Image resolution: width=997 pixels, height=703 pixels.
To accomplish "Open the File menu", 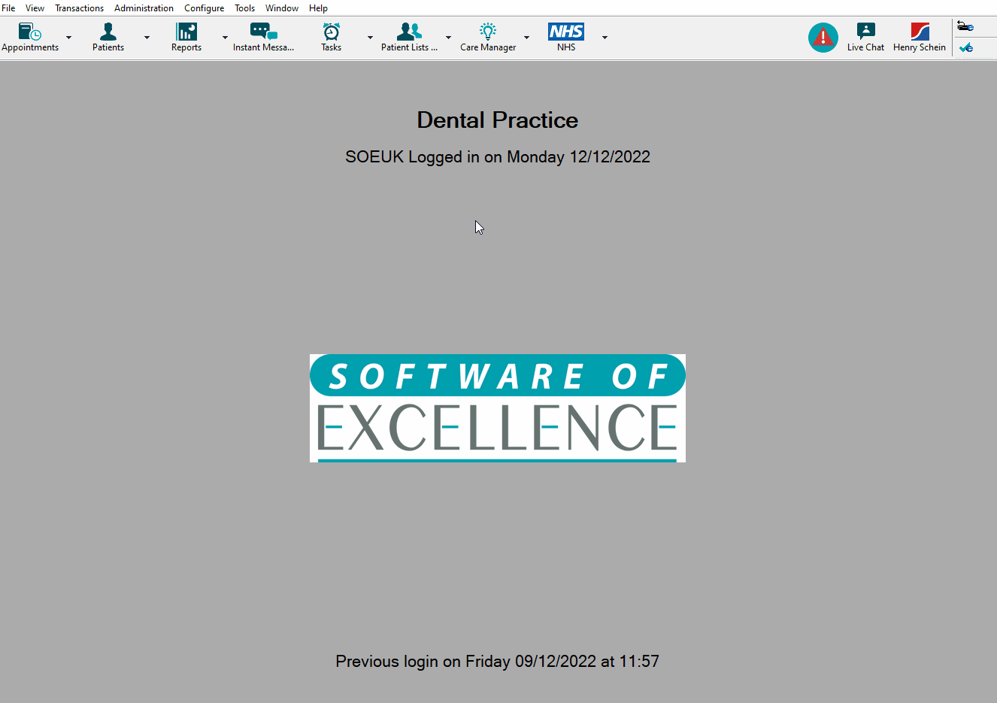I will 8,8.
